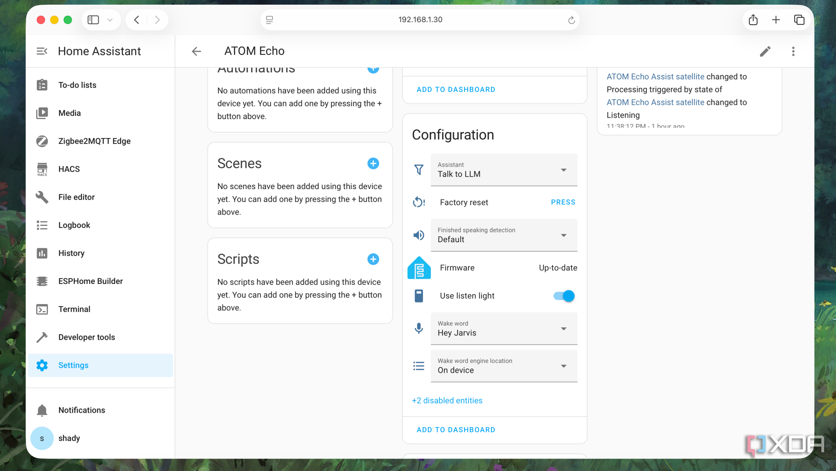Expand Wake word engine location dropdown
Viewport: 836px width, 471px height.
click(504, 366)
